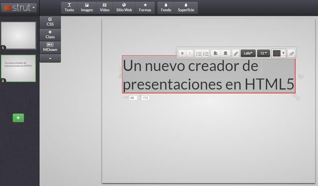Open the CSS editor
This screenshot has height=186, width=318.
(50, 22)
